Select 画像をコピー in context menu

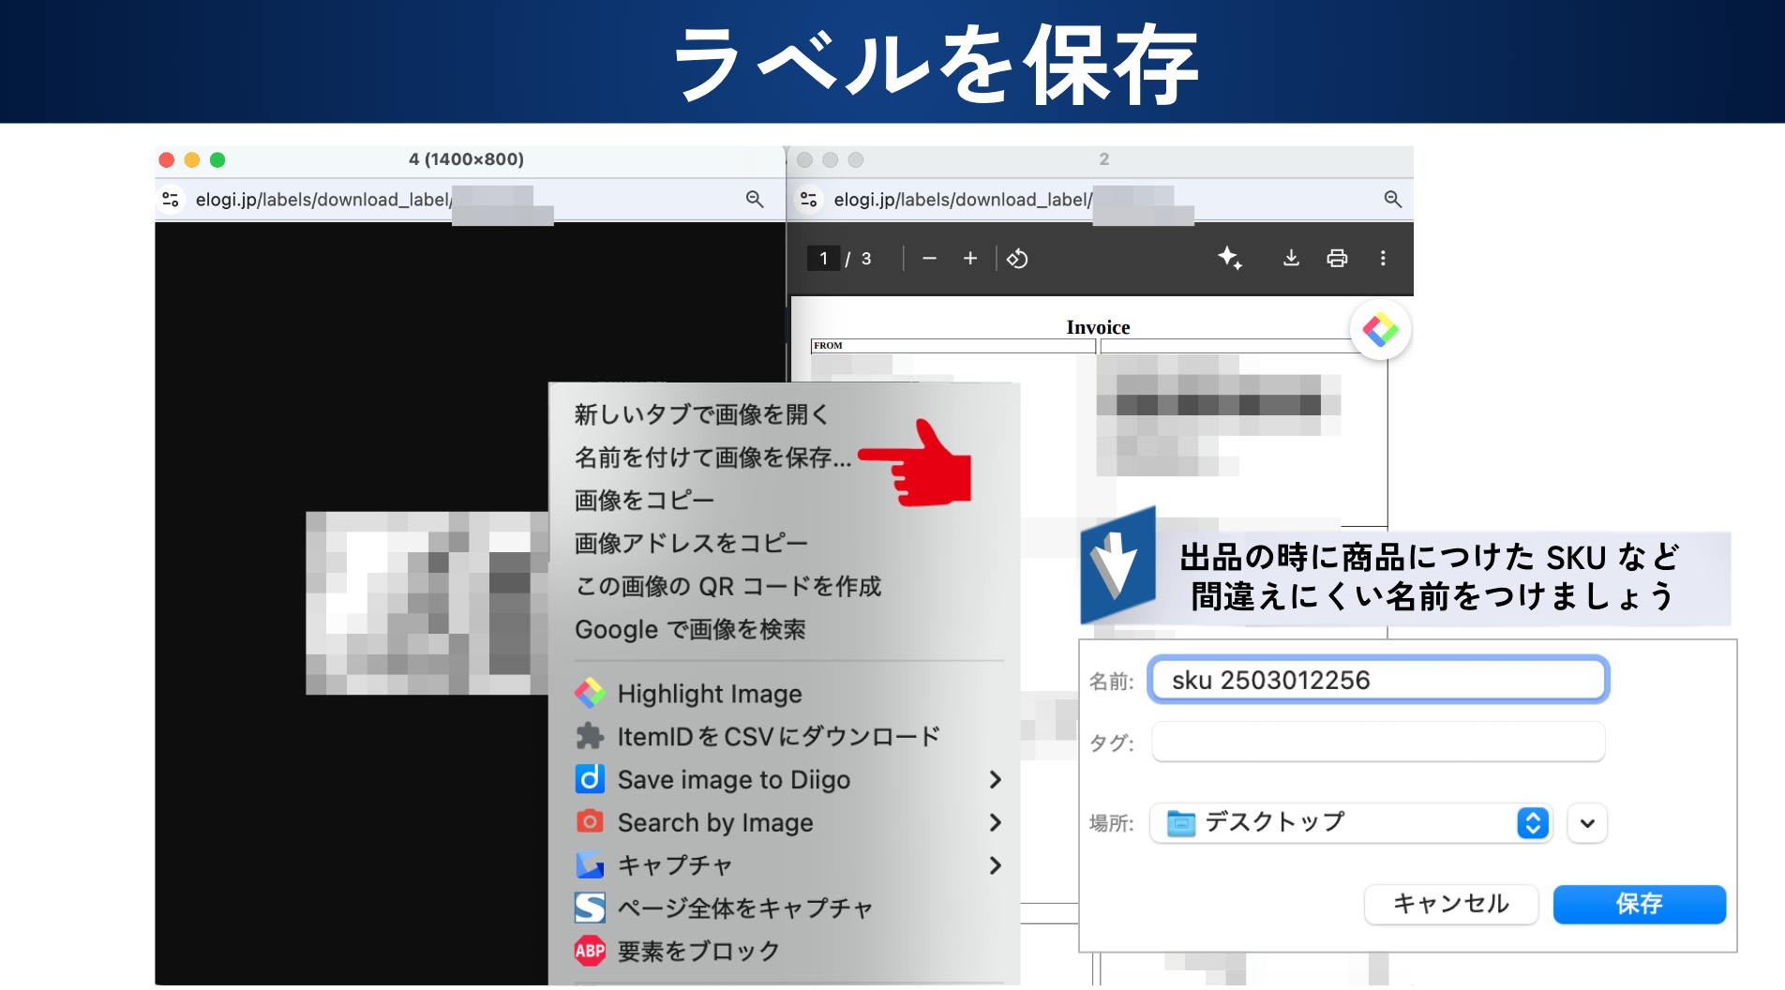[644, 501]
